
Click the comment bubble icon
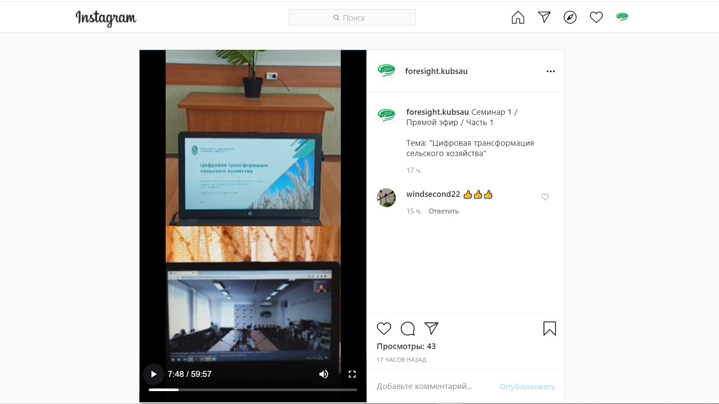click(x=407, y=328)
